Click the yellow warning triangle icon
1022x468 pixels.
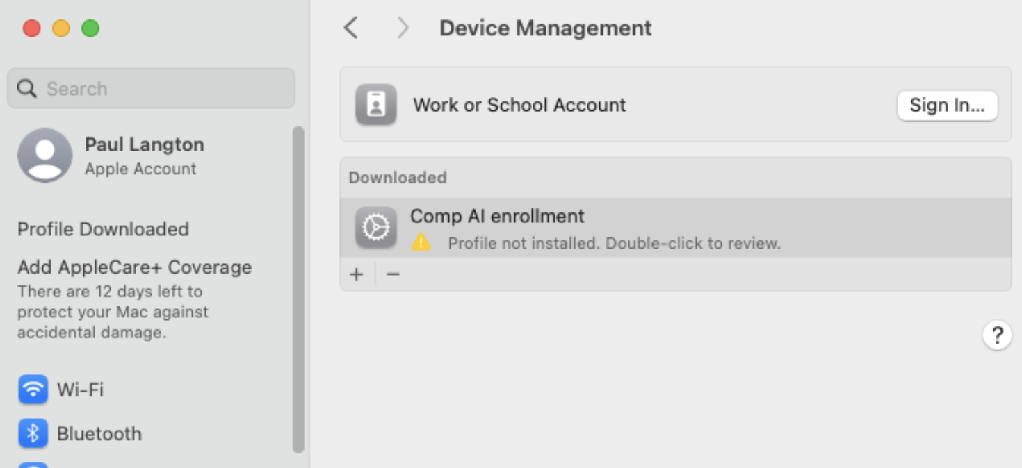(422, 242)
